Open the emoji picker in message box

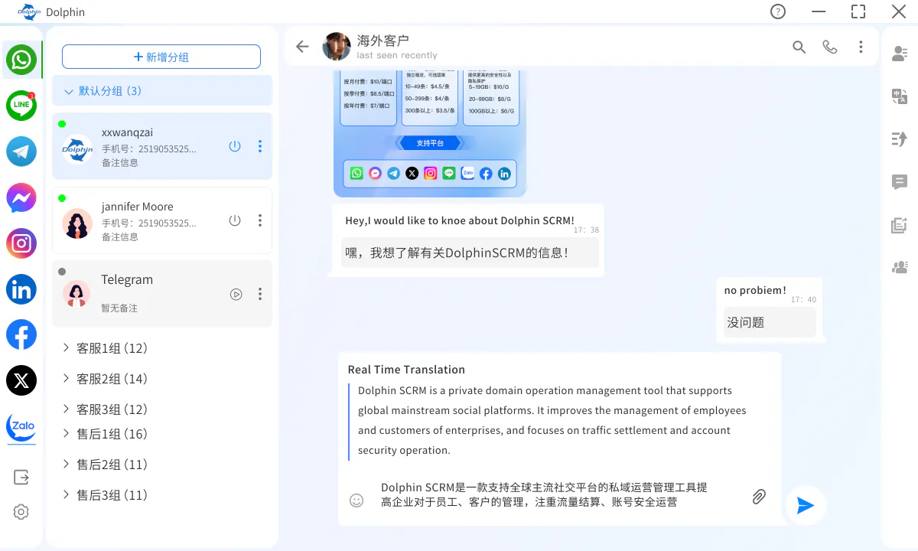(x=356, y=500)
